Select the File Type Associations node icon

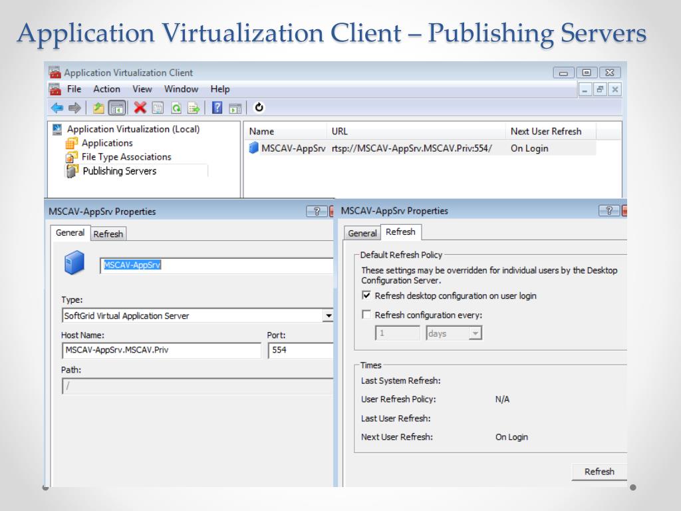[x=72, y=157]
